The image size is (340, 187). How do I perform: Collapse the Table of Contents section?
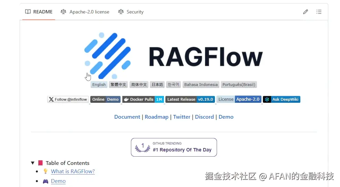32,163
